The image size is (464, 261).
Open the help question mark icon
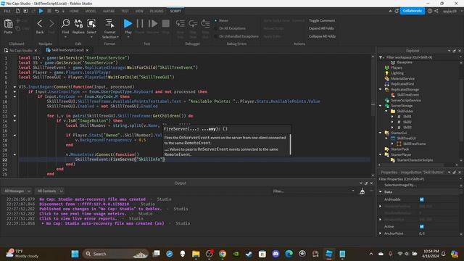tap(430, 11)
